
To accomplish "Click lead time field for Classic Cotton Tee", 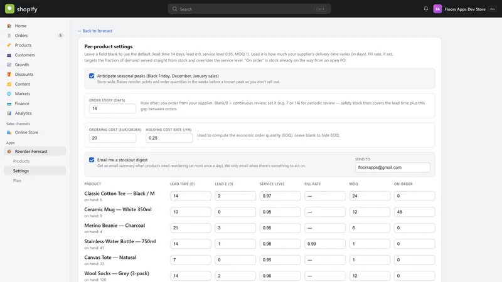I will (191, 196).
